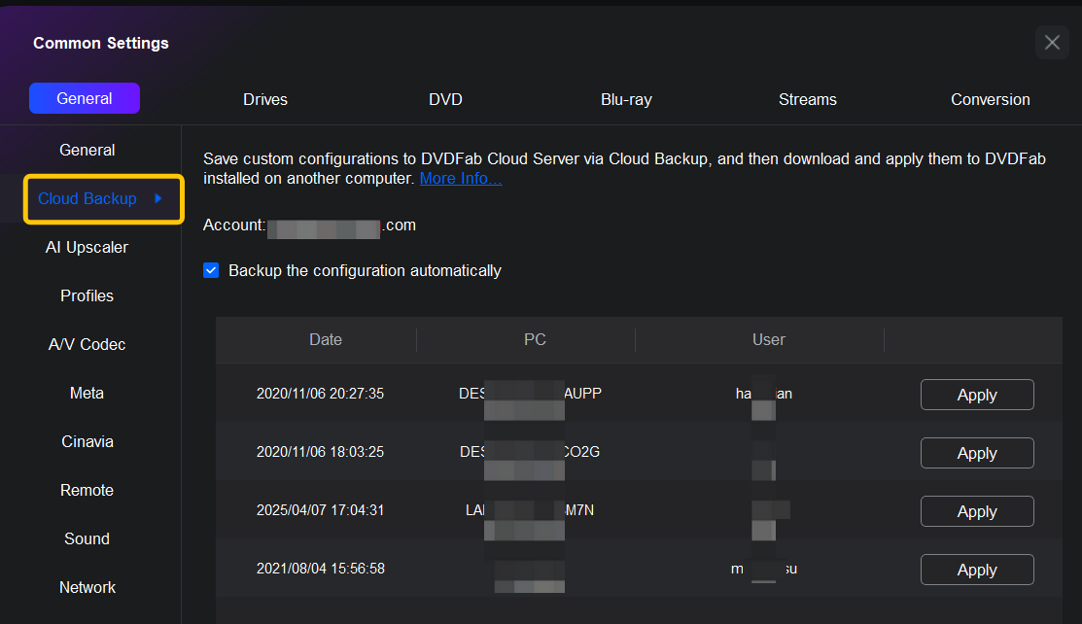This screenshot has width=1082, height=624.
Task: Apply the 2020/11/06 18:03:25 backup
Action: pyautogui.click(x=976, y=453)
